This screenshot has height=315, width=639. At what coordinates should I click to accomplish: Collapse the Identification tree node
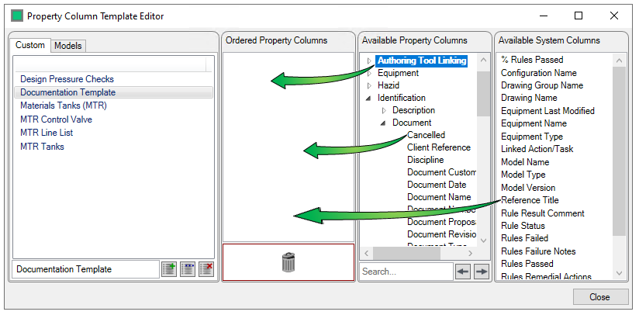pyautogui.click(x=370, y=99)
